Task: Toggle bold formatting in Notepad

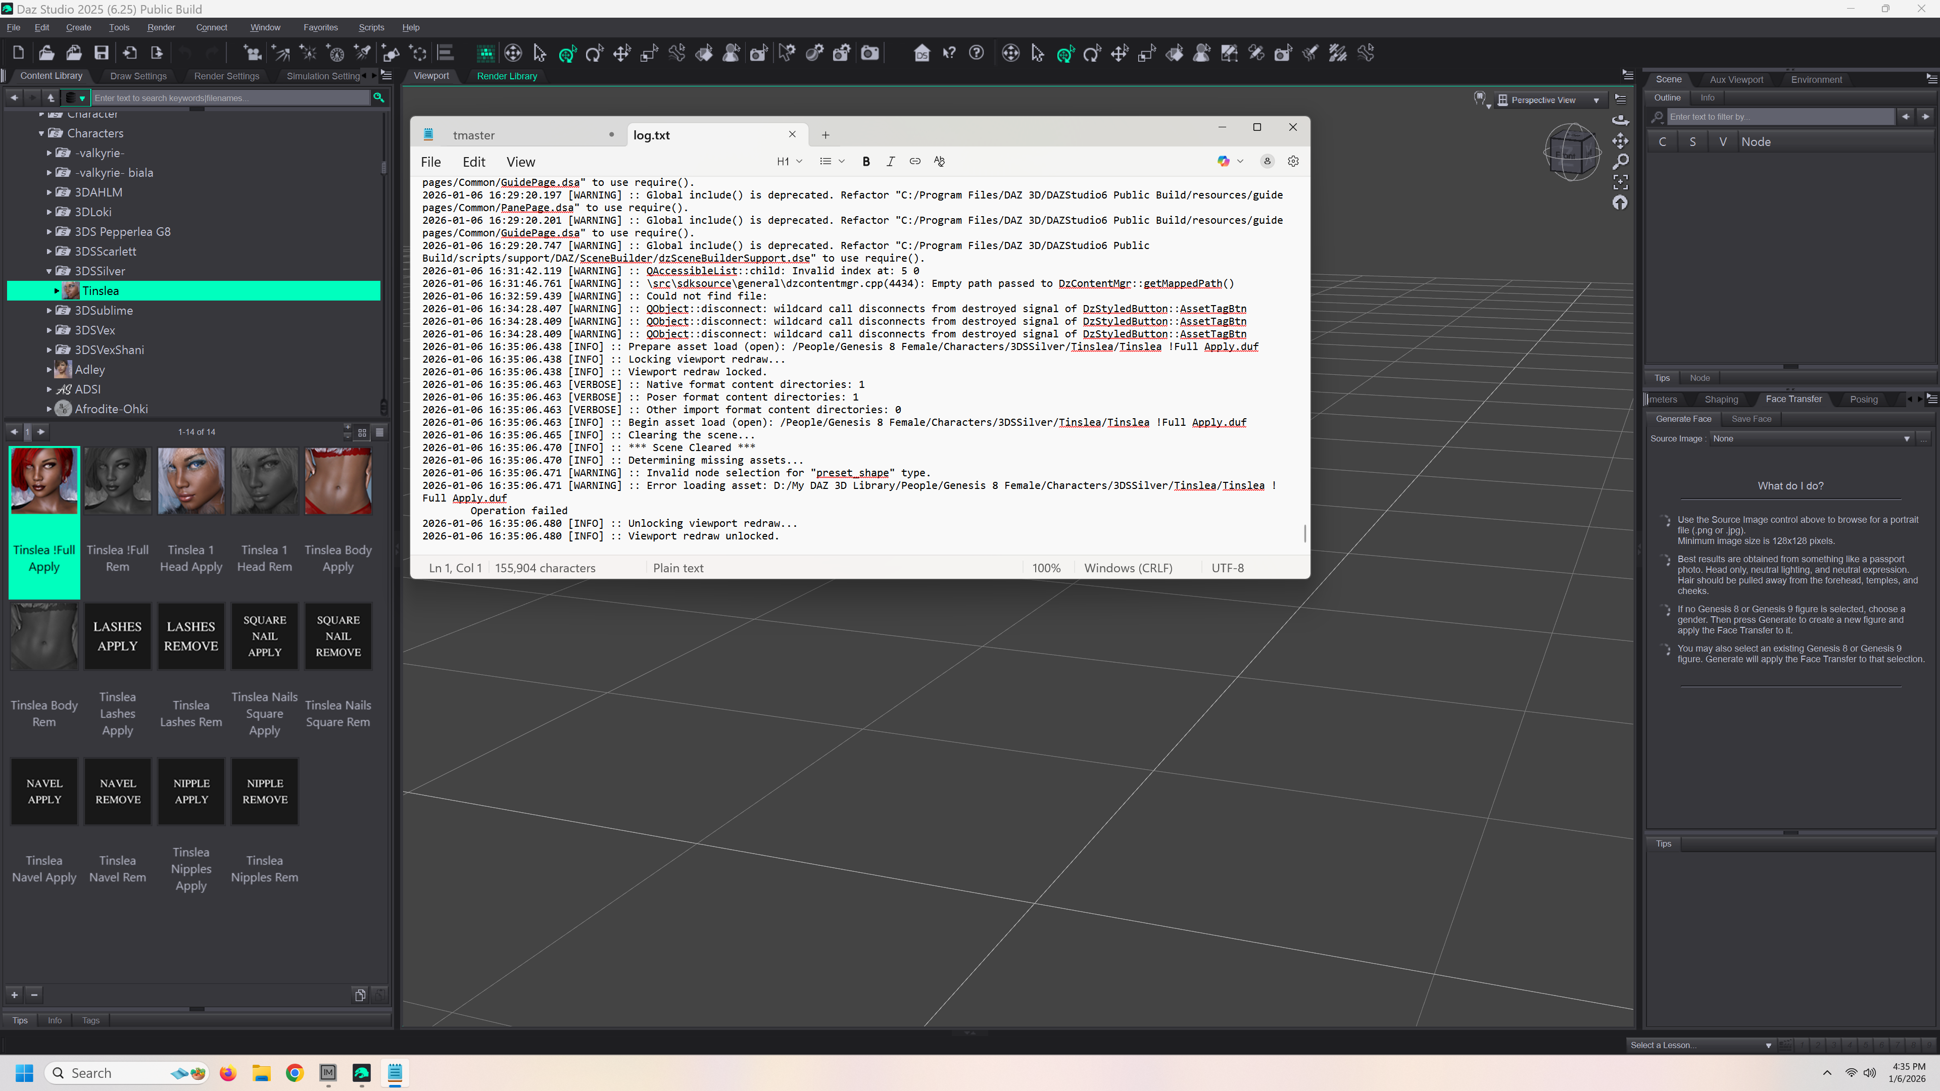Action: tap(866, 161)
